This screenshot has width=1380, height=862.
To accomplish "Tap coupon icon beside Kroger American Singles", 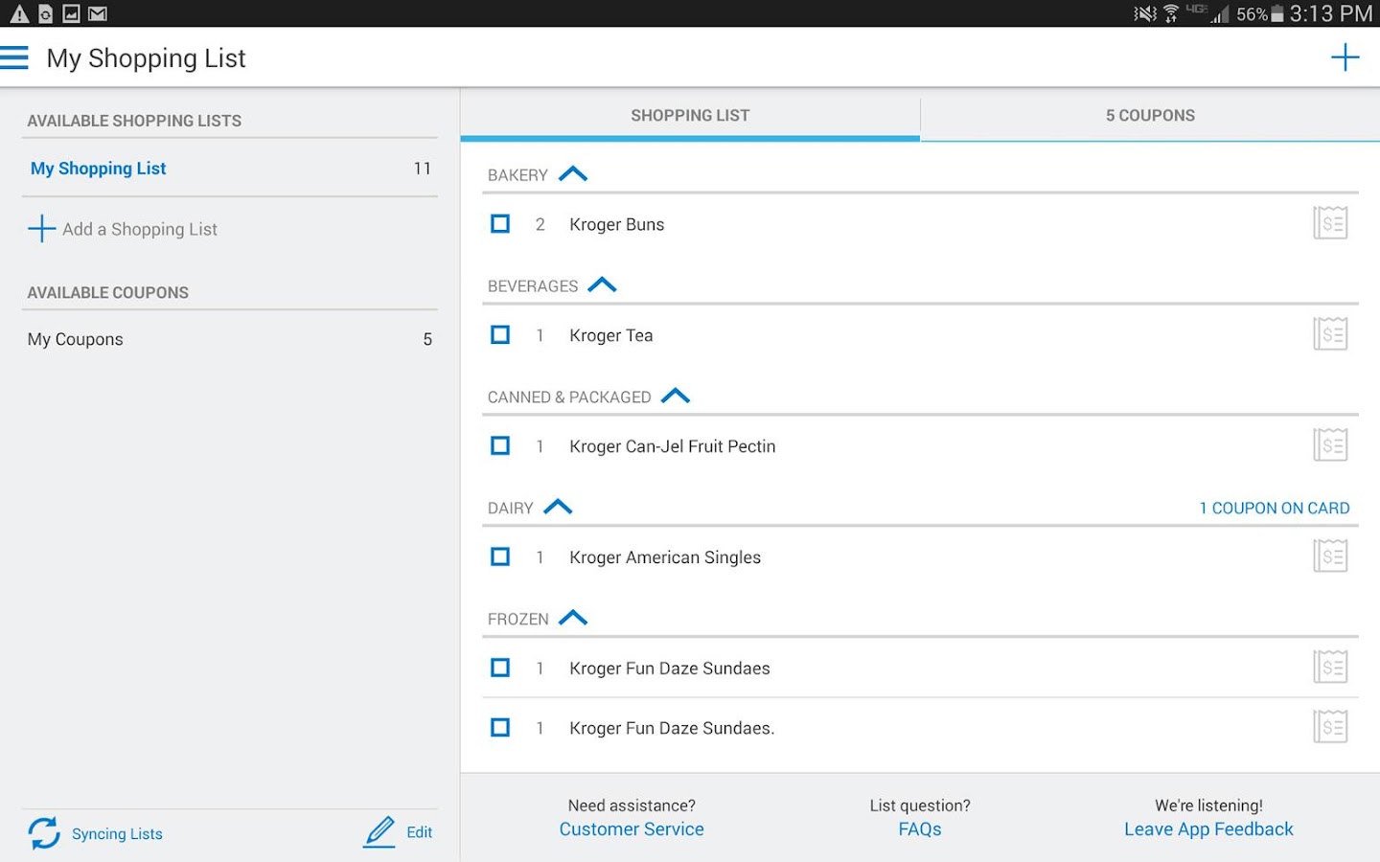I will pos(1330,557).
